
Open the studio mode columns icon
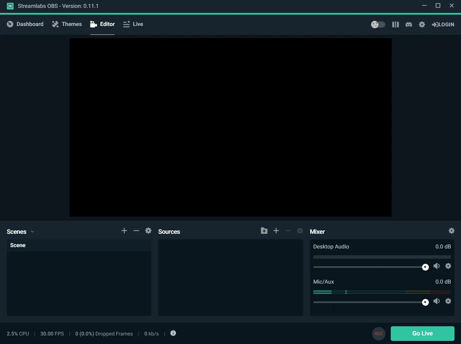click(x=396, y=25)
